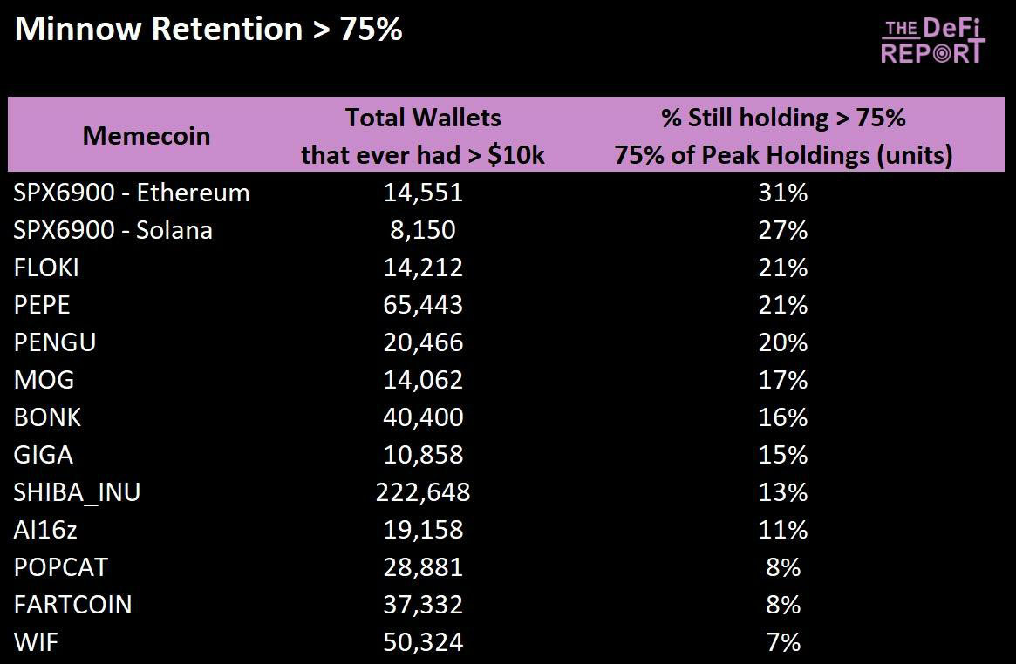Image resolution: width=1016 pixels, height=664 pixels.
Task: Click the Minnow Retention > 75% title
Action: [x=208, y=30]
